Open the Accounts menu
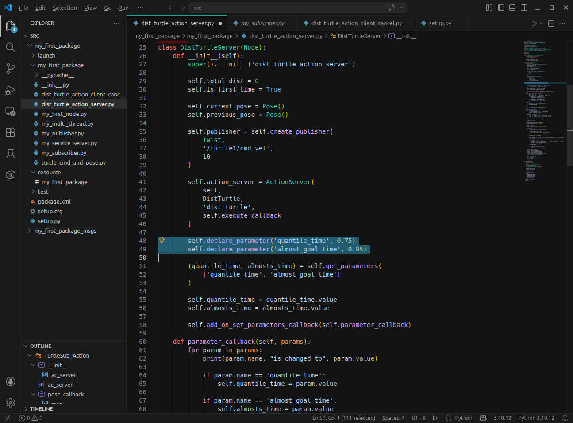 tap(11, 381)
